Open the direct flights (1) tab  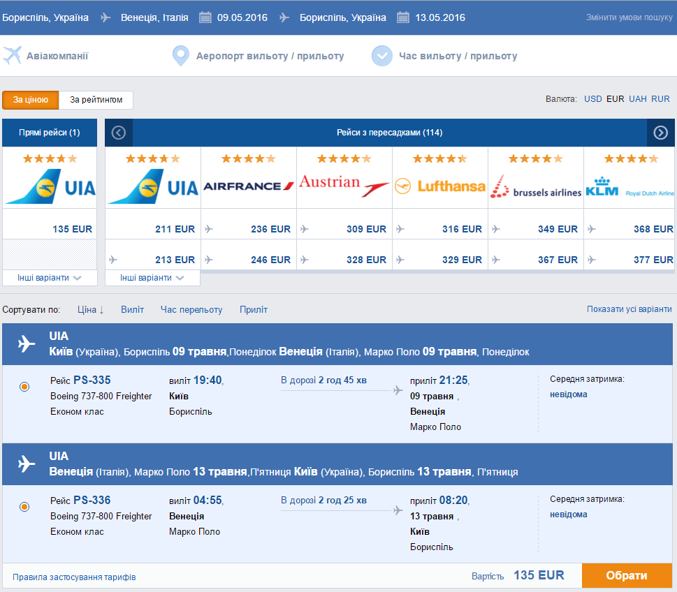(x=50, y=133)
